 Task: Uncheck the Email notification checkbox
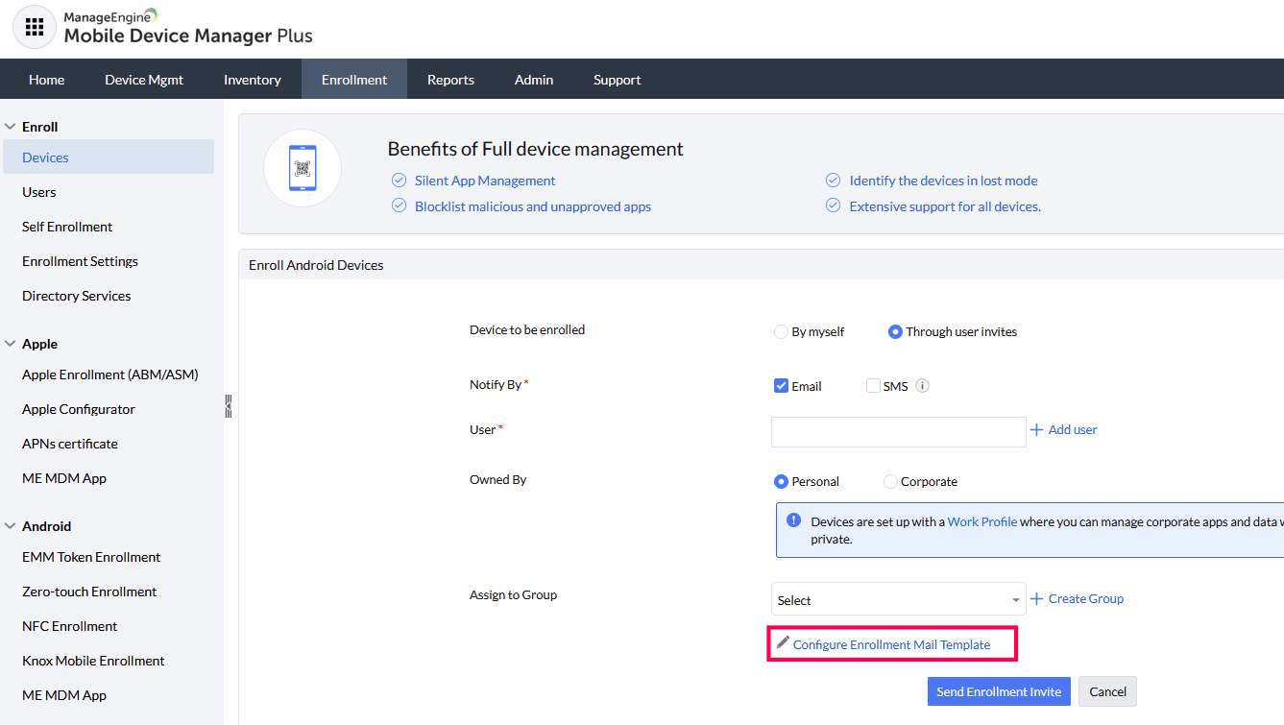tap(781, 386)
